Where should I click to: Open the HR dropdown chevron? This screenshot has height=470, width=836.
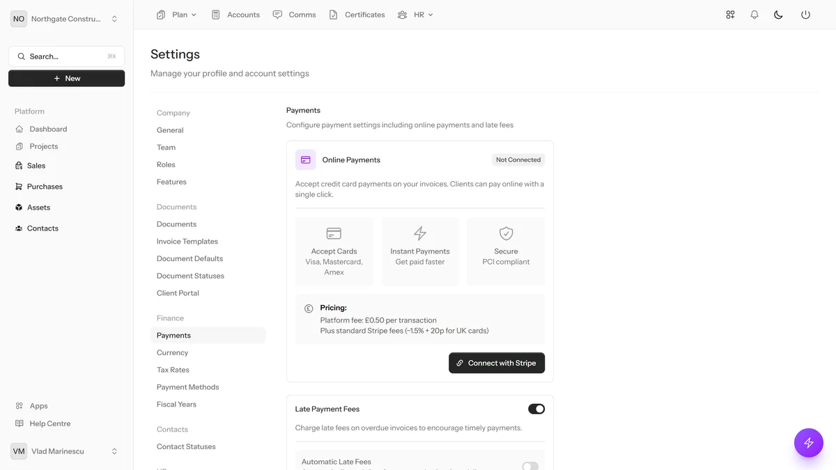coord(431,15)
